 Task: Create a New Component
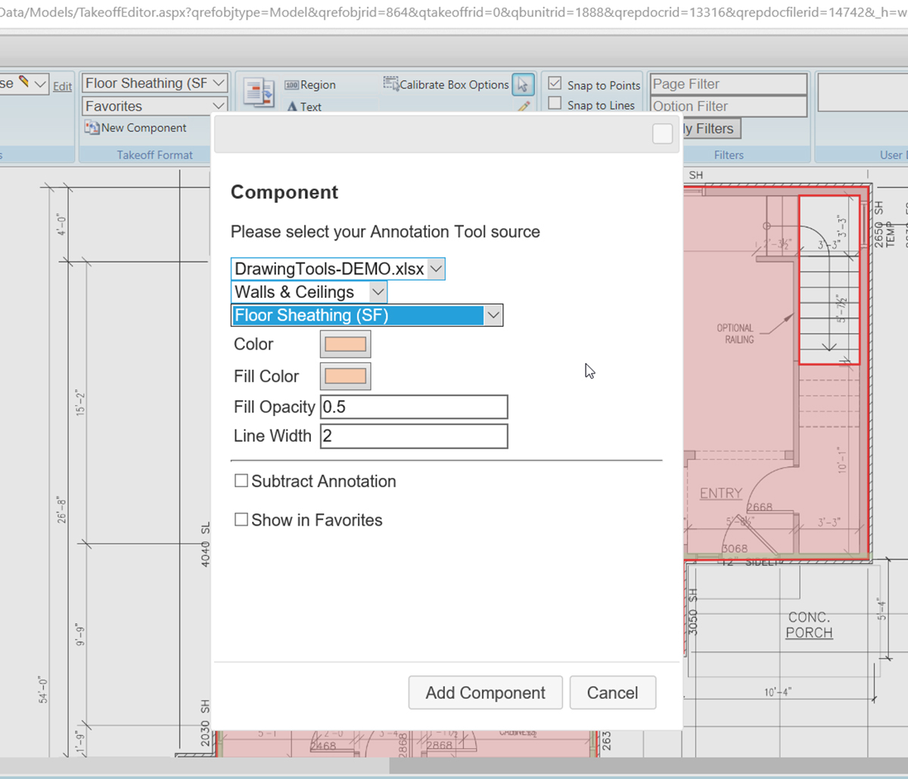136,128
